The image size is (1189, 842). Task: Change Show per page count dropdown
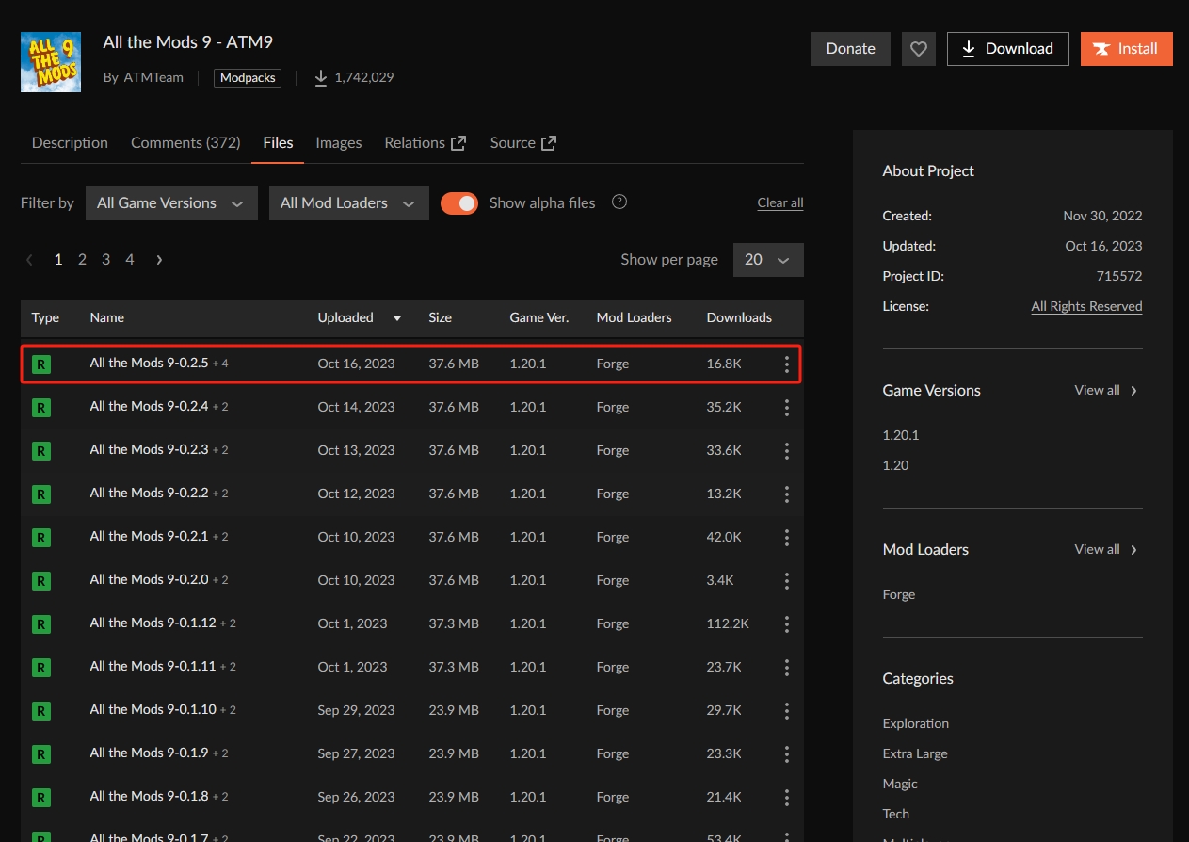point(767,260)
